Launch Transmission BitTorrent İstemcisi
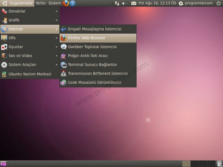Image resolution: width=223 pixels, height=167 pixels. click(x=98, y=74)
